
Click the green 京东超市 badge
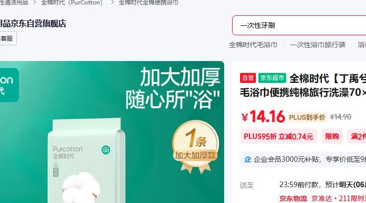tap(272, 78)
